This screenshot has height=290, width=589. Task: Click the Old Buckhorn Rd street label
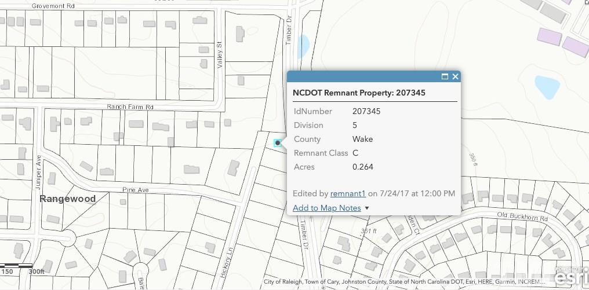click(522, 216)
